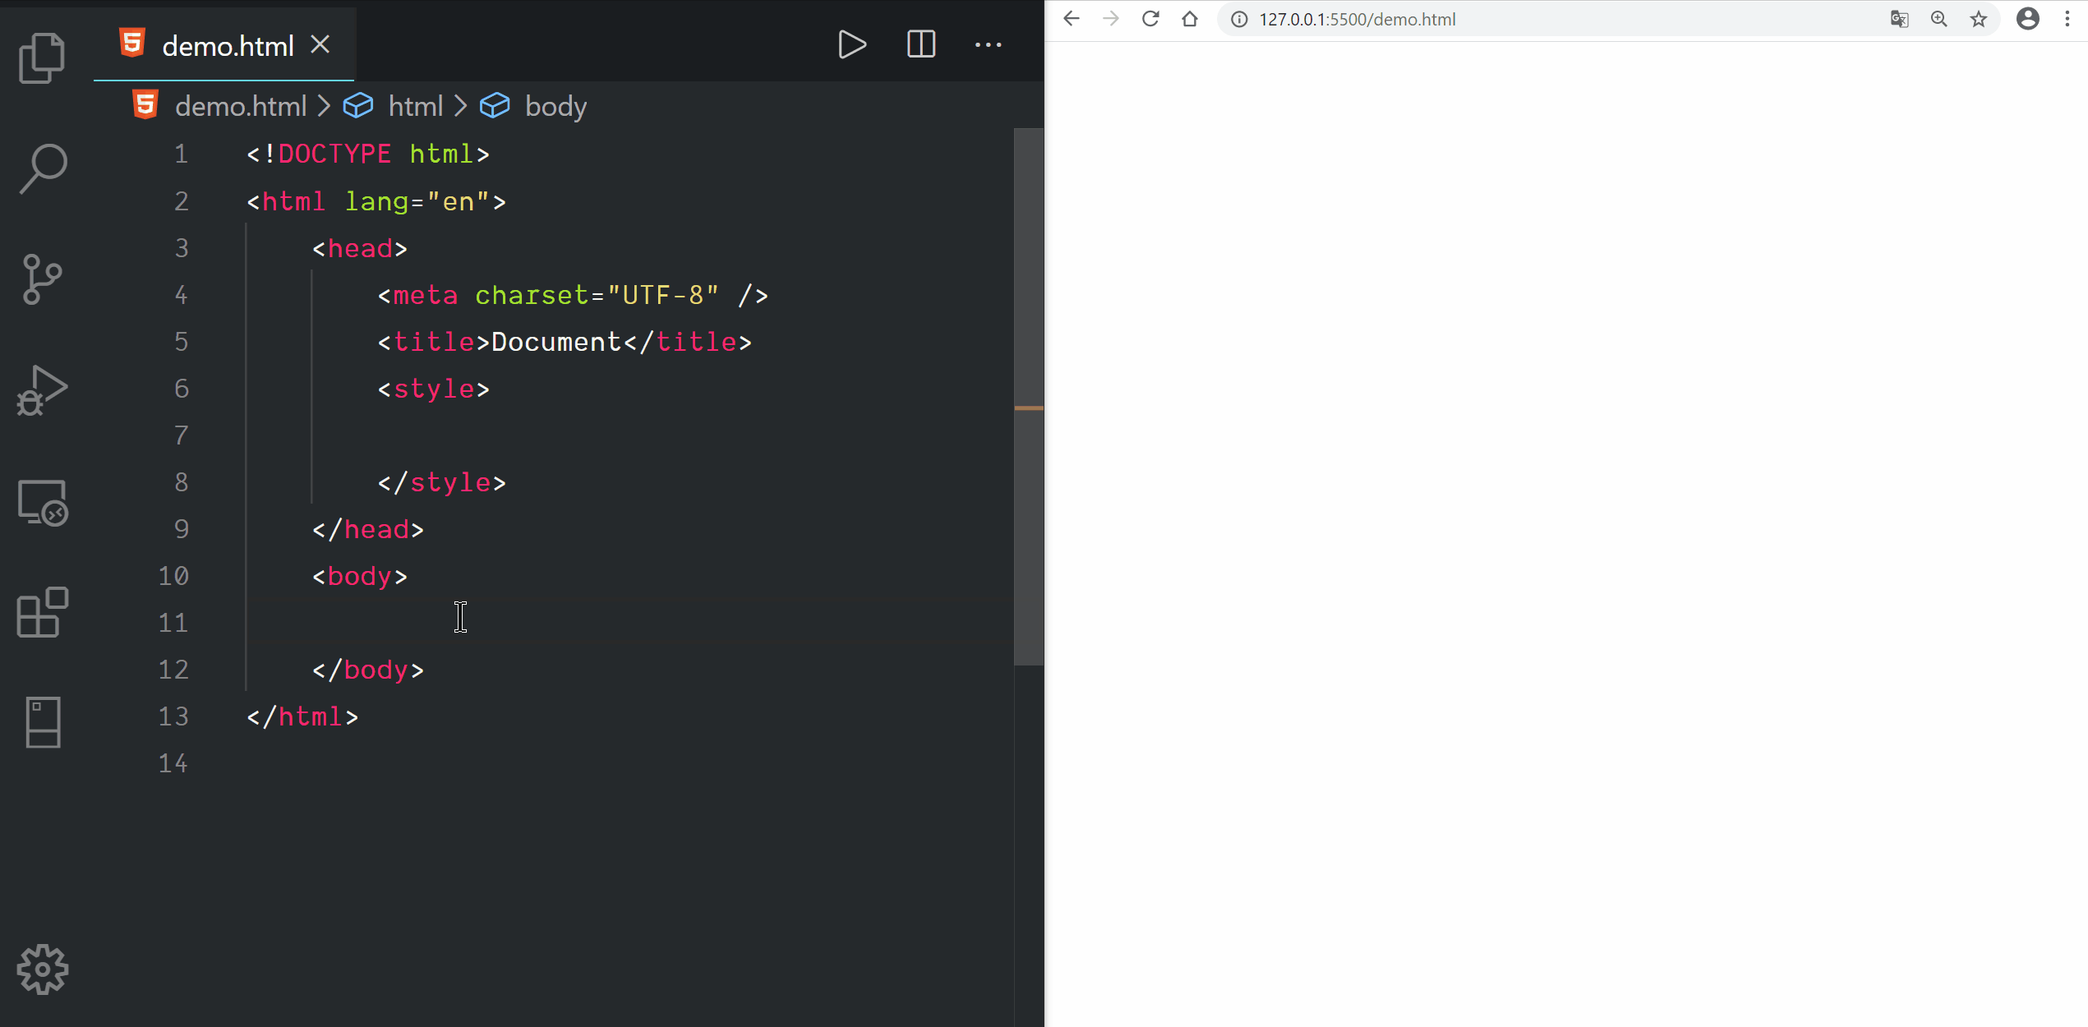Click the Manage gear icon
Screen dimensions: 2088x1027
coord(42,969)
